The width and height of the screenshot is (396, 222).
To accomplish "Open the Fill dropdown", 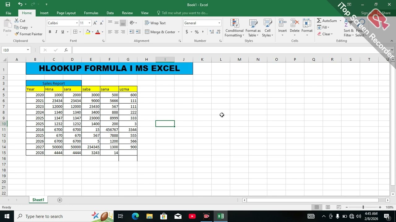I will [324, 27].
